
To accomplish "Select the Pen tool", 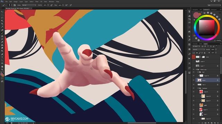I will pos(2,54).
